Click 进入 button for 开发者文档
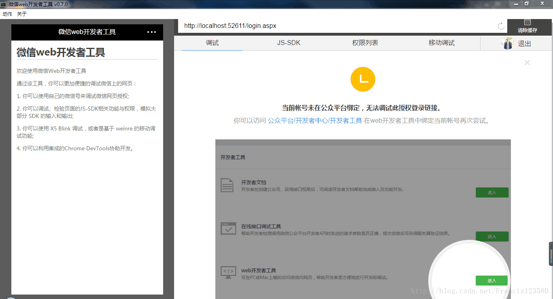553x299 pixels. point(492,192)
